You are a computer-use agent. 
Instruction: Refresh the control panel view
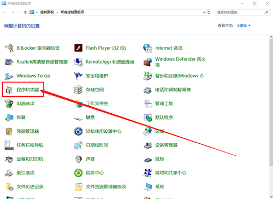pyautogui.click(x=209, y=13)
